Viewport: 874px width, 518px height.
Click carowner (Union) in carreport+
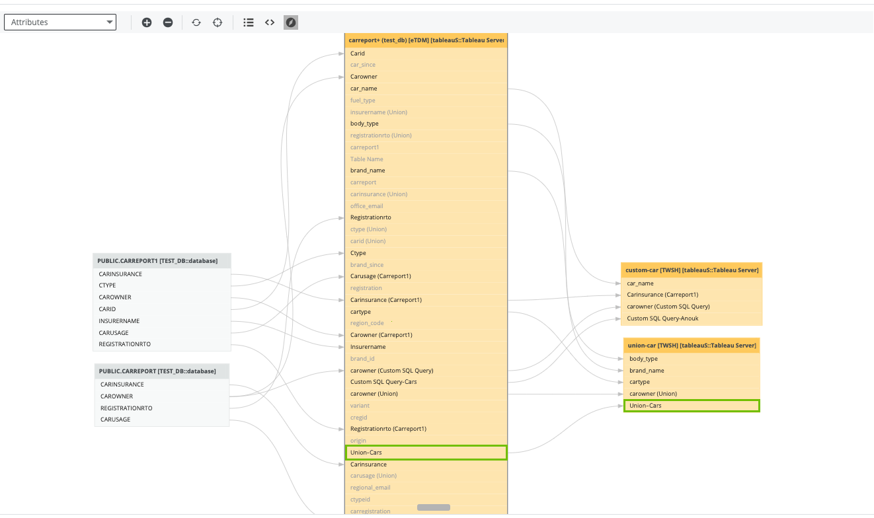coord(426,394)
